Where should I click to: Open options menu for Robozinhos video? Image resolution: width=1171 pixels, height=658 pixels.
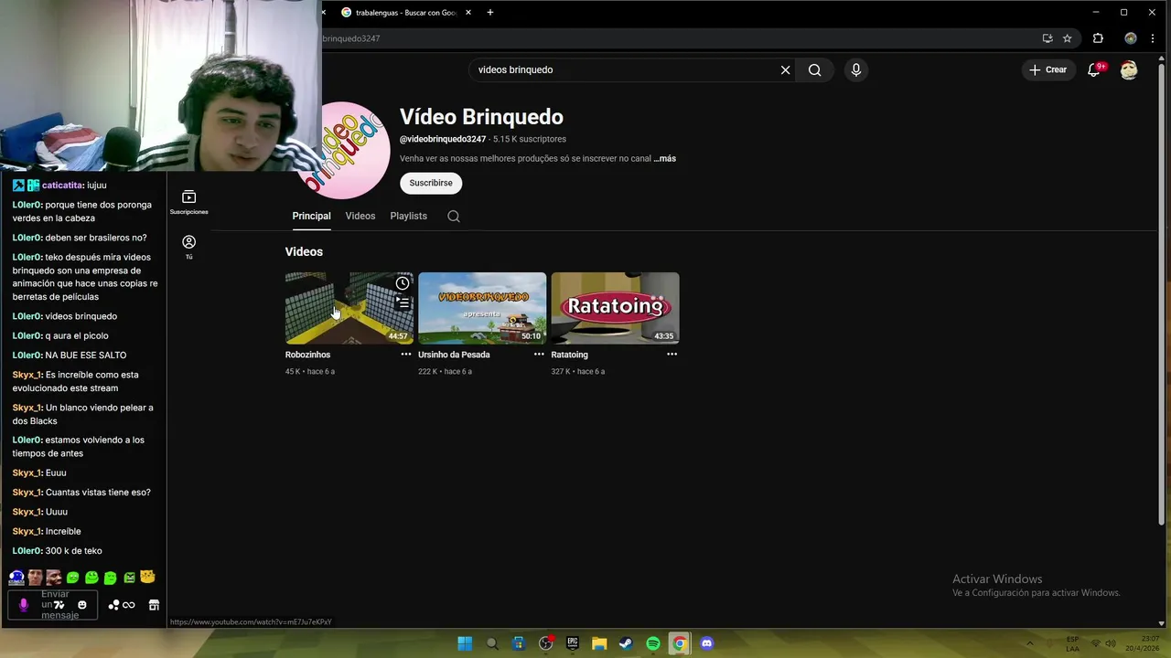(406, 355)
